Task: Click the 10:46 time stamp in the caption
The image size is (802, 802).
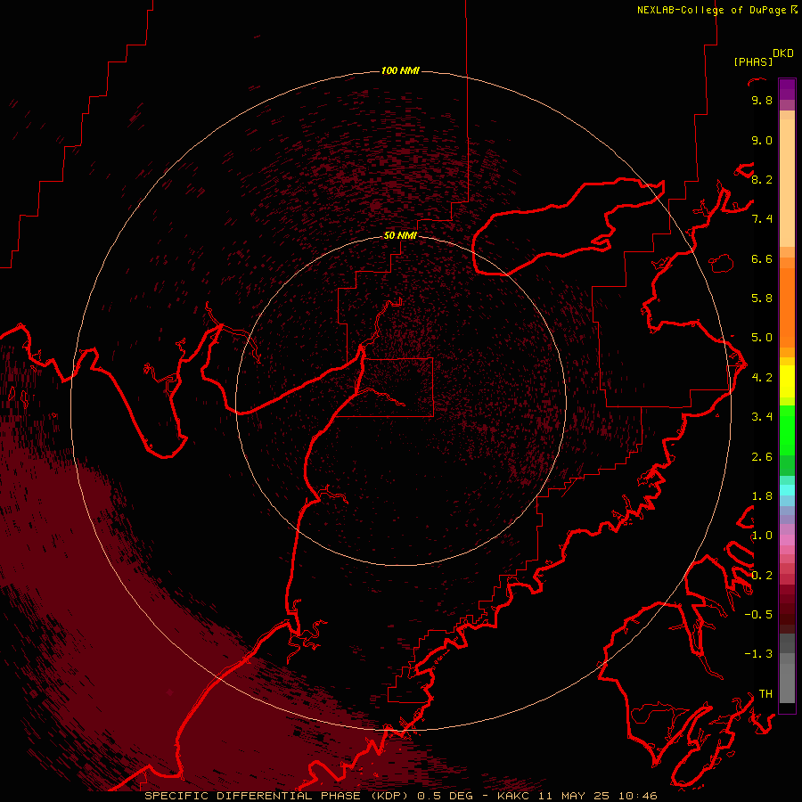Action: (x=637, y=796)
